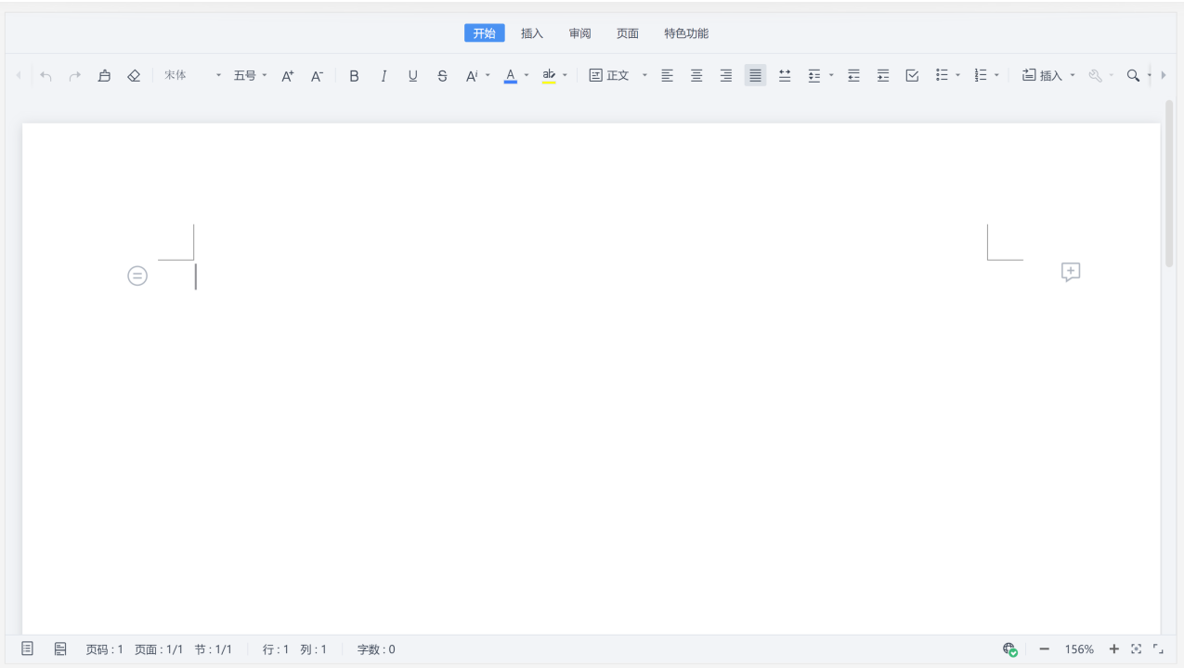Click the fullscreen corners icon
The height and width of the screenshot is (668, 1184).
coord(1158,649)
